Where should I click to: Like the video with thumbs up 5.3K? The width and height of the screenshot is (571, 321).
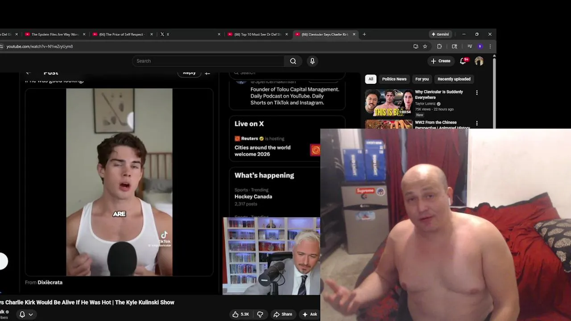[241, 314]
